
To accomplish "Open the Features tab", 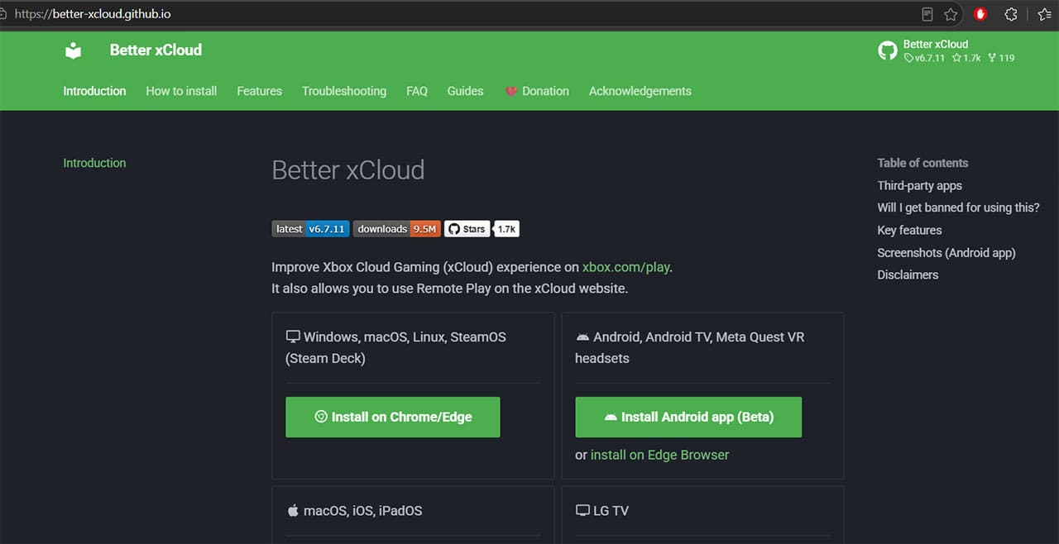I will (x=259, y=91).
